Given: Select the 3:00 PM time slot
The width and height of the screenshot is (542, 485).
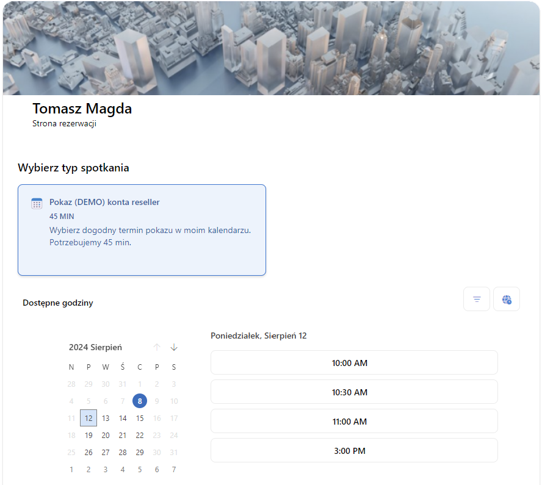Looking at the screenshot, I should click(x=354, y=451).
